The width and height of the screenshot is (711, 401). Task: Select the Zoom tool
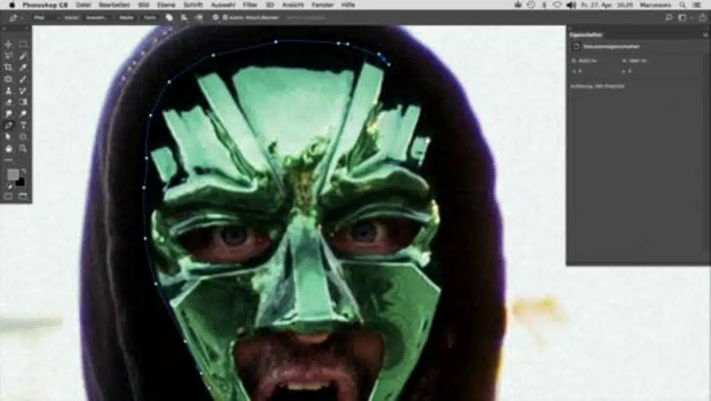pos(23,148)
